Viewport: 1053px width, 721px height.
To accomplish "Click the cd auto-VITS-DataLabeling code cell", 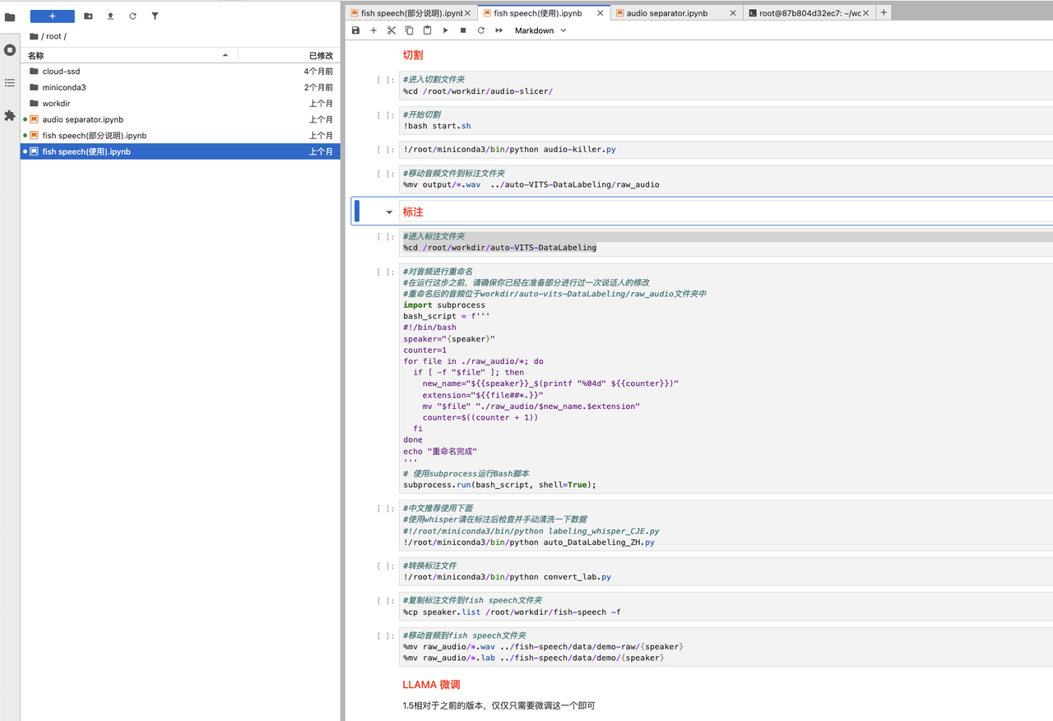I will point(726,242).
